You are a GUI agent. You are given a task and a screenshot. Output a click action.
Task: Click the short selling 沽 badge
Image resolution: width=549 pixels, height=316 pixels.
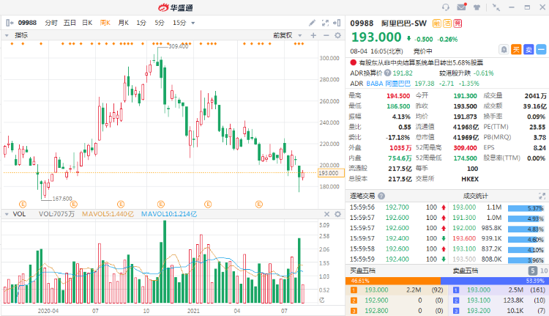point(447,23)
